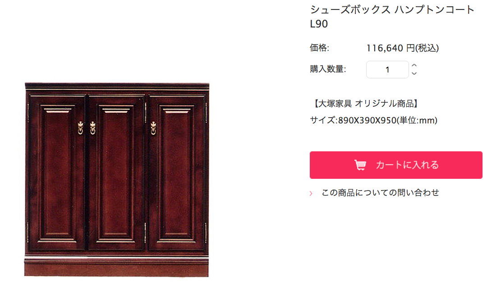This screenshot has height=286, width=501.
Task: Decrease purchase quantity with down arrow
Action: click(x=414, y=74)
